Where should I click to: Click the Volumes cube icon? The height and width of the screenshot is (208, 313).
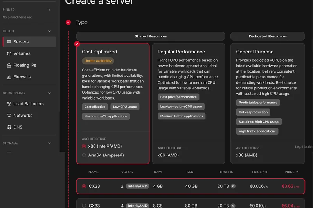[9, 53]
